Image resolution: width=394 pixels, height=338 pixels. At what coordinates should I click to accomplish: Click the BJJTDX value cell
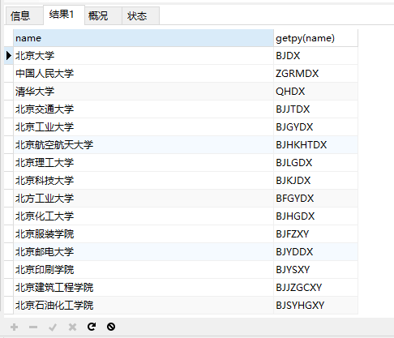coord(315,109)
